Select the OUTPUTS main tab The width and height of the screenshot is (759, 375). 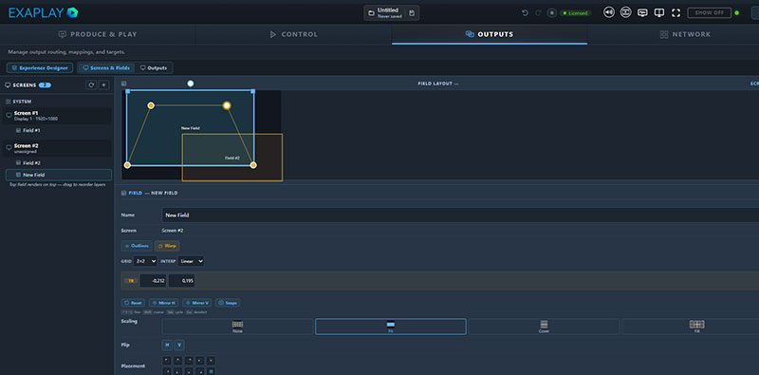tap(490, 34)
